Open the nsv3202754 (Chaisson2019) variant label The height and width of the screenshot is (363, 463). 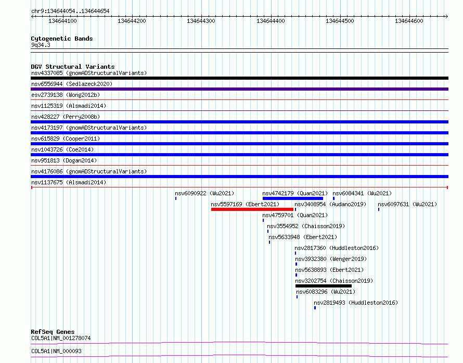tap(334, 281)
